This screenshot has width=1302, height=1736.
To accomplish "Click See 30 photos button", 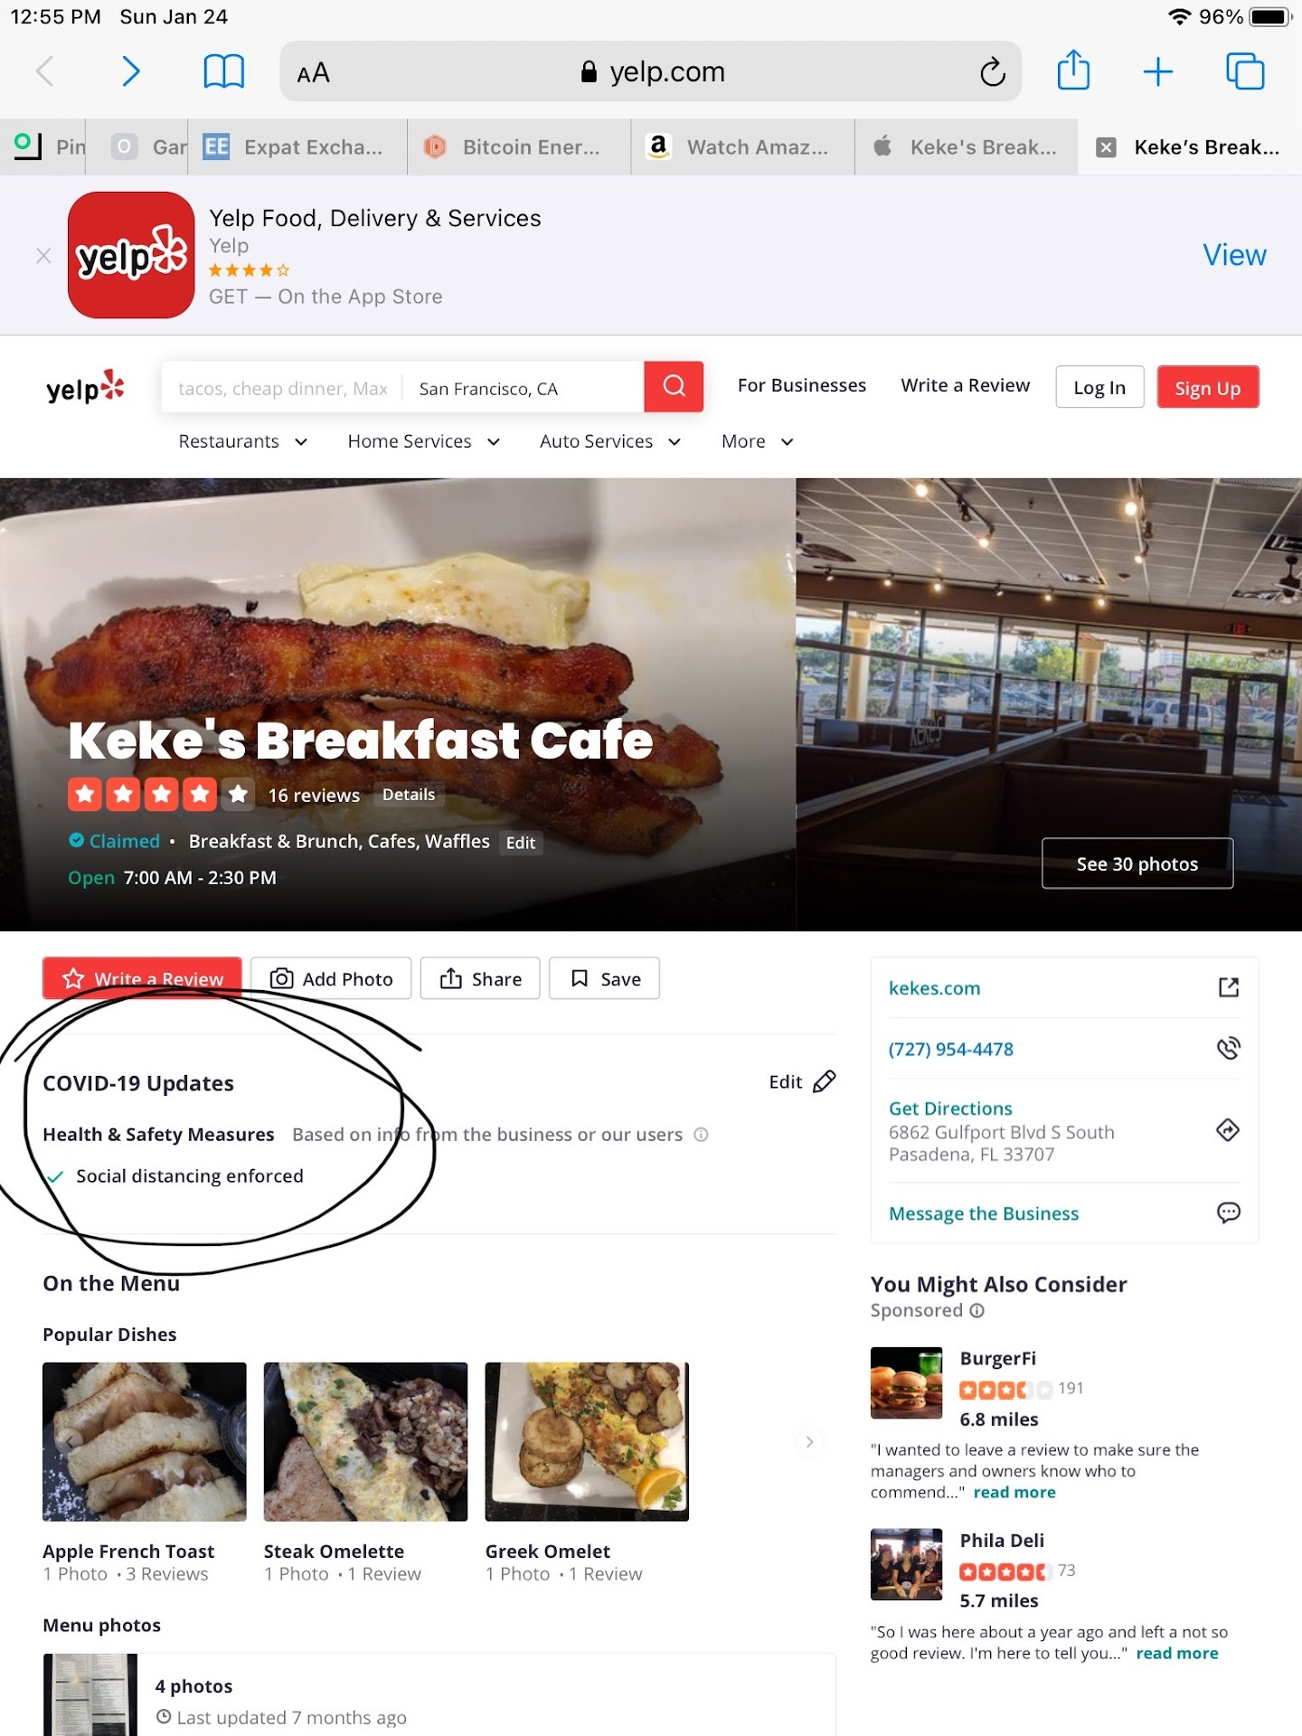I will [1137, 863].
